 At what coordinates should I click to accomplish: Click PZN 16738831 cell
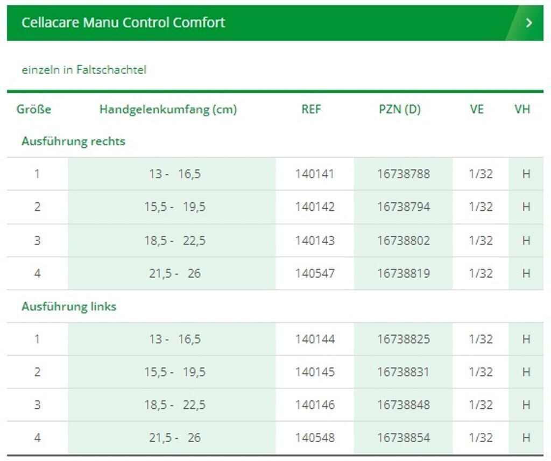(x=404, y=372)
